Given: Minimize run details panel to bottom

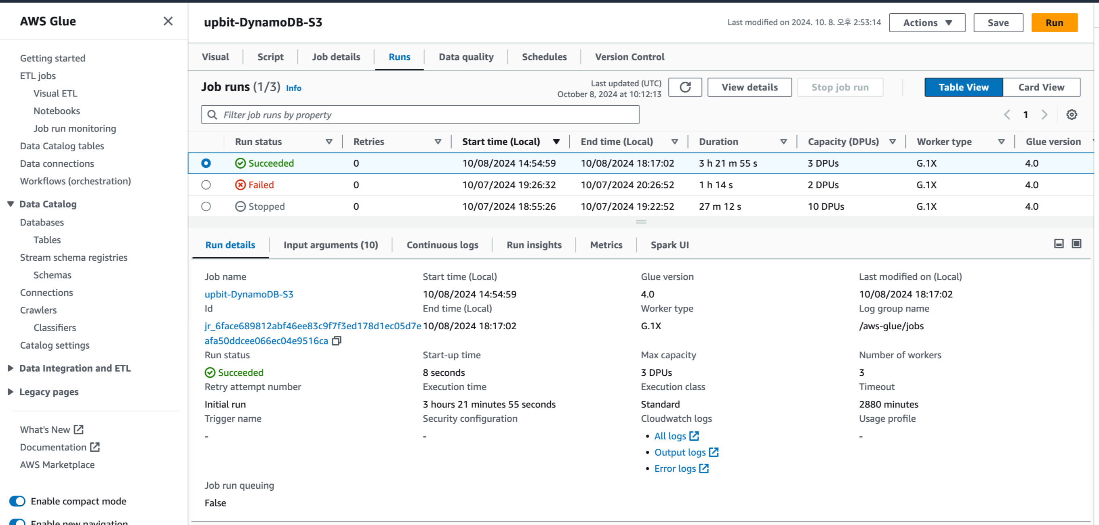Looking at the screenshot, I should coord(1059,244).
